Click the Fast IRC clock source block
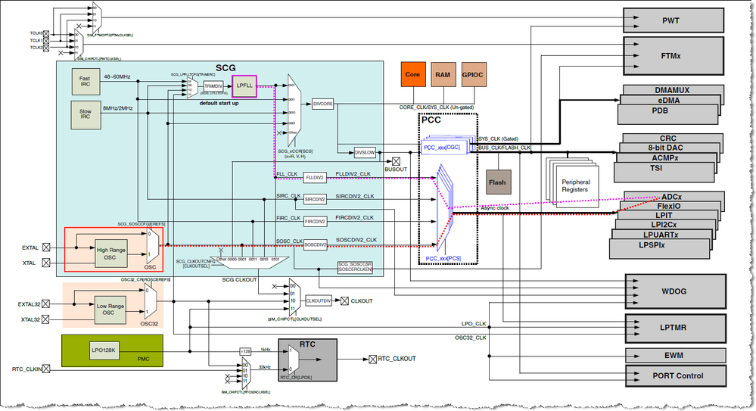Screen dimensions: 756x411 coord(86,82)
